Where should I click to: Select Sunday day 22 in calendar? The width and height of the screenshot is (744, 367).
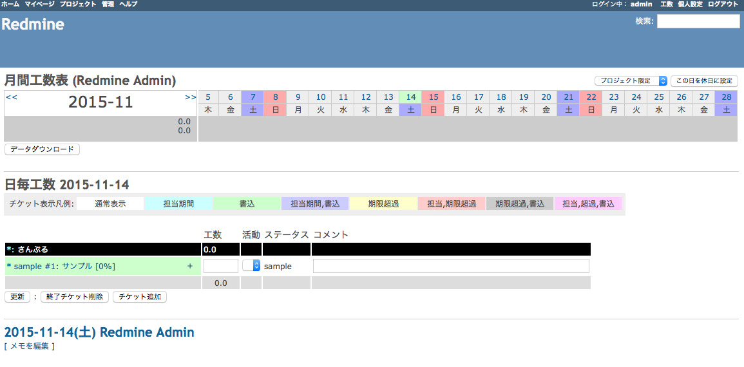pos(591,97)
